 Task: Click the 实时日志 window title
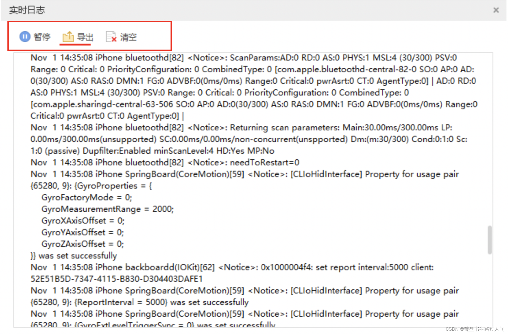click(x=27, y=10)
